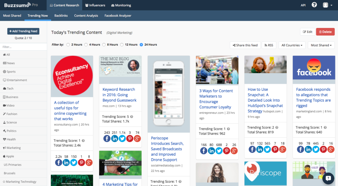Open the All Countries dropdown

pyautogui.click(x=292, y=45)
